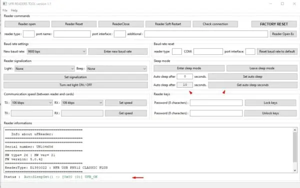The width and height of the screenshot is (300, 188).
Task: Click the Reader informations scrollbar up arrow
Action: pyautogui.click(x=295, y=130)
